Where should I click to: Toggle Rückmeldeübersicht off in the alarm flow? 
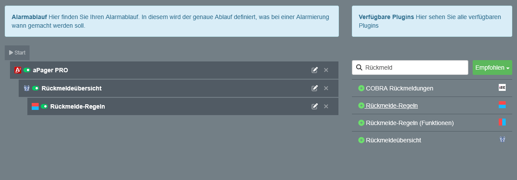point(36,88)
